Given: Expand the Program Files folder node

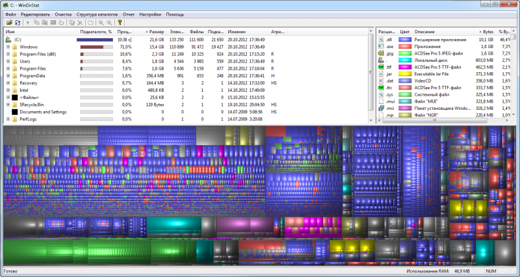Looking at the screenshot, I should (8, 69).
